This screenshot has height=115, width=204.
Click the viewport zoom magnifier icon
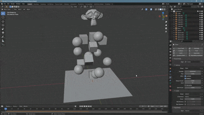tap(166, 22)
